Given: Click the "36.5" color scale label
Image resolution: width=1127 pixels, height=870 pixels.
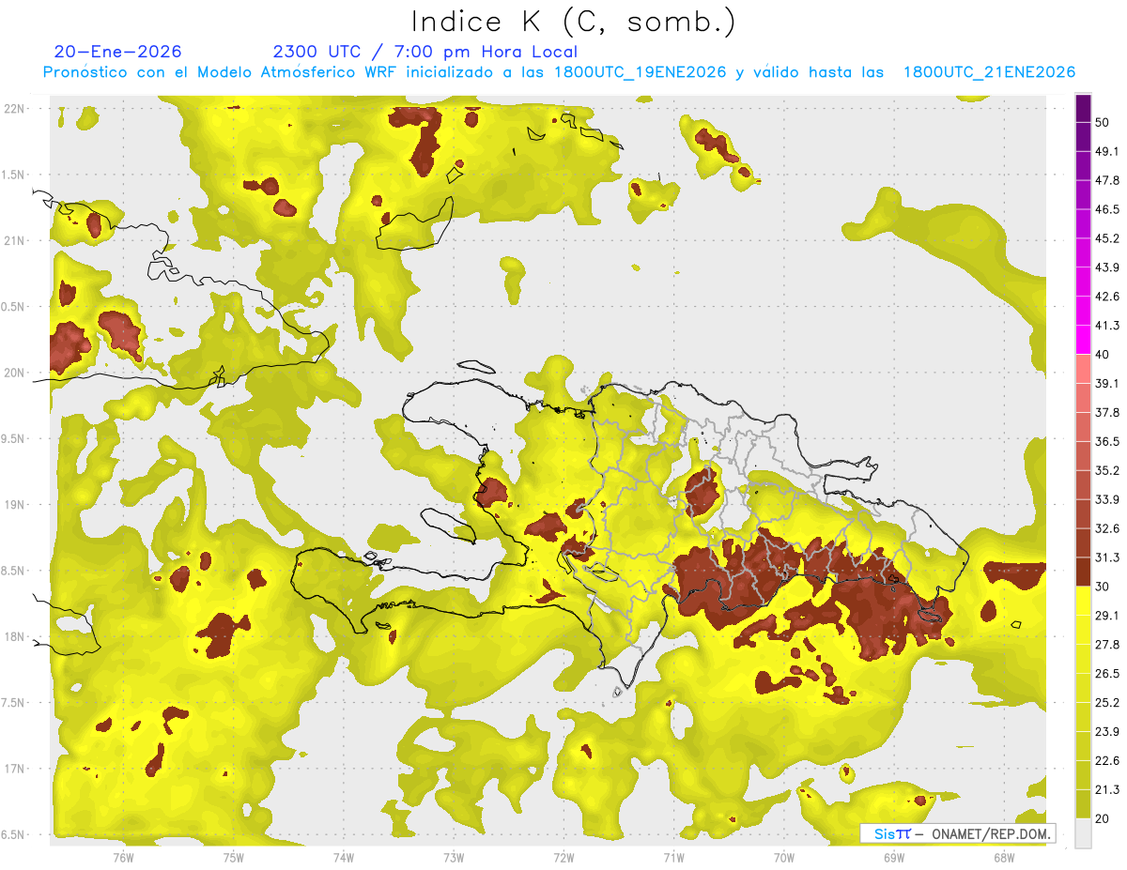Looking at the screenshot, I should click(x=1106, y=441).
